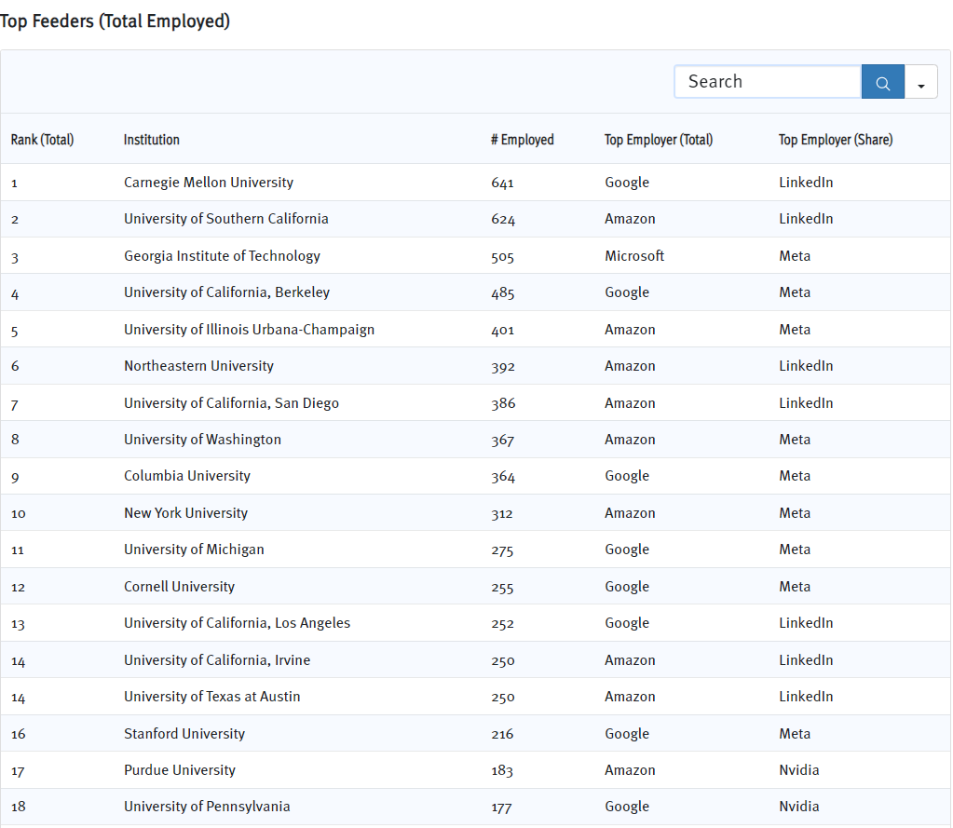Select the 505 employed count
Image resolution: width=953 pixels, height=828 pixels.
(x=502, y=257)
